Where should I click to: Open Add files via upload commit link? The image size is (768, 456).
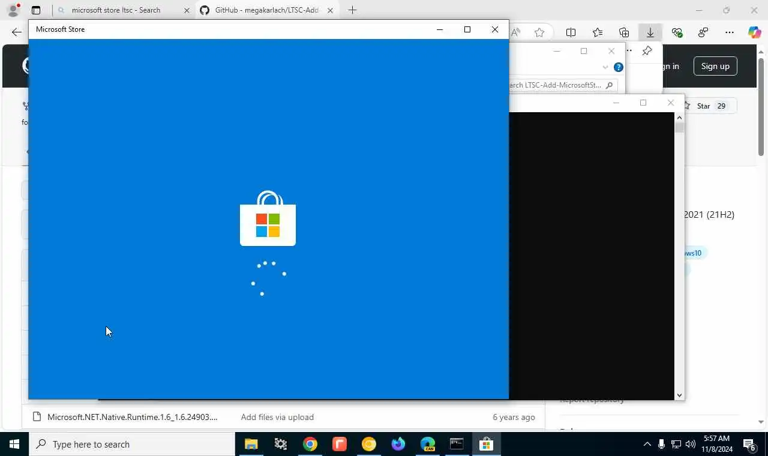tap(277, 417)
